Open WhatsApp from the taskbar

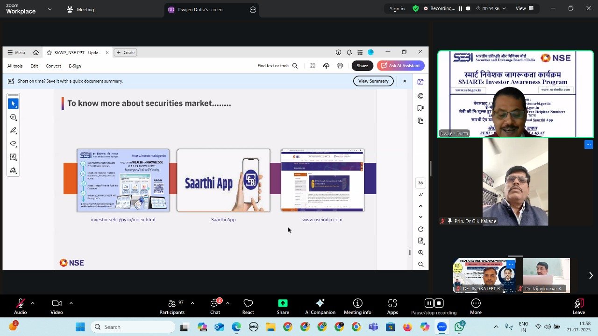pos(459,327)
